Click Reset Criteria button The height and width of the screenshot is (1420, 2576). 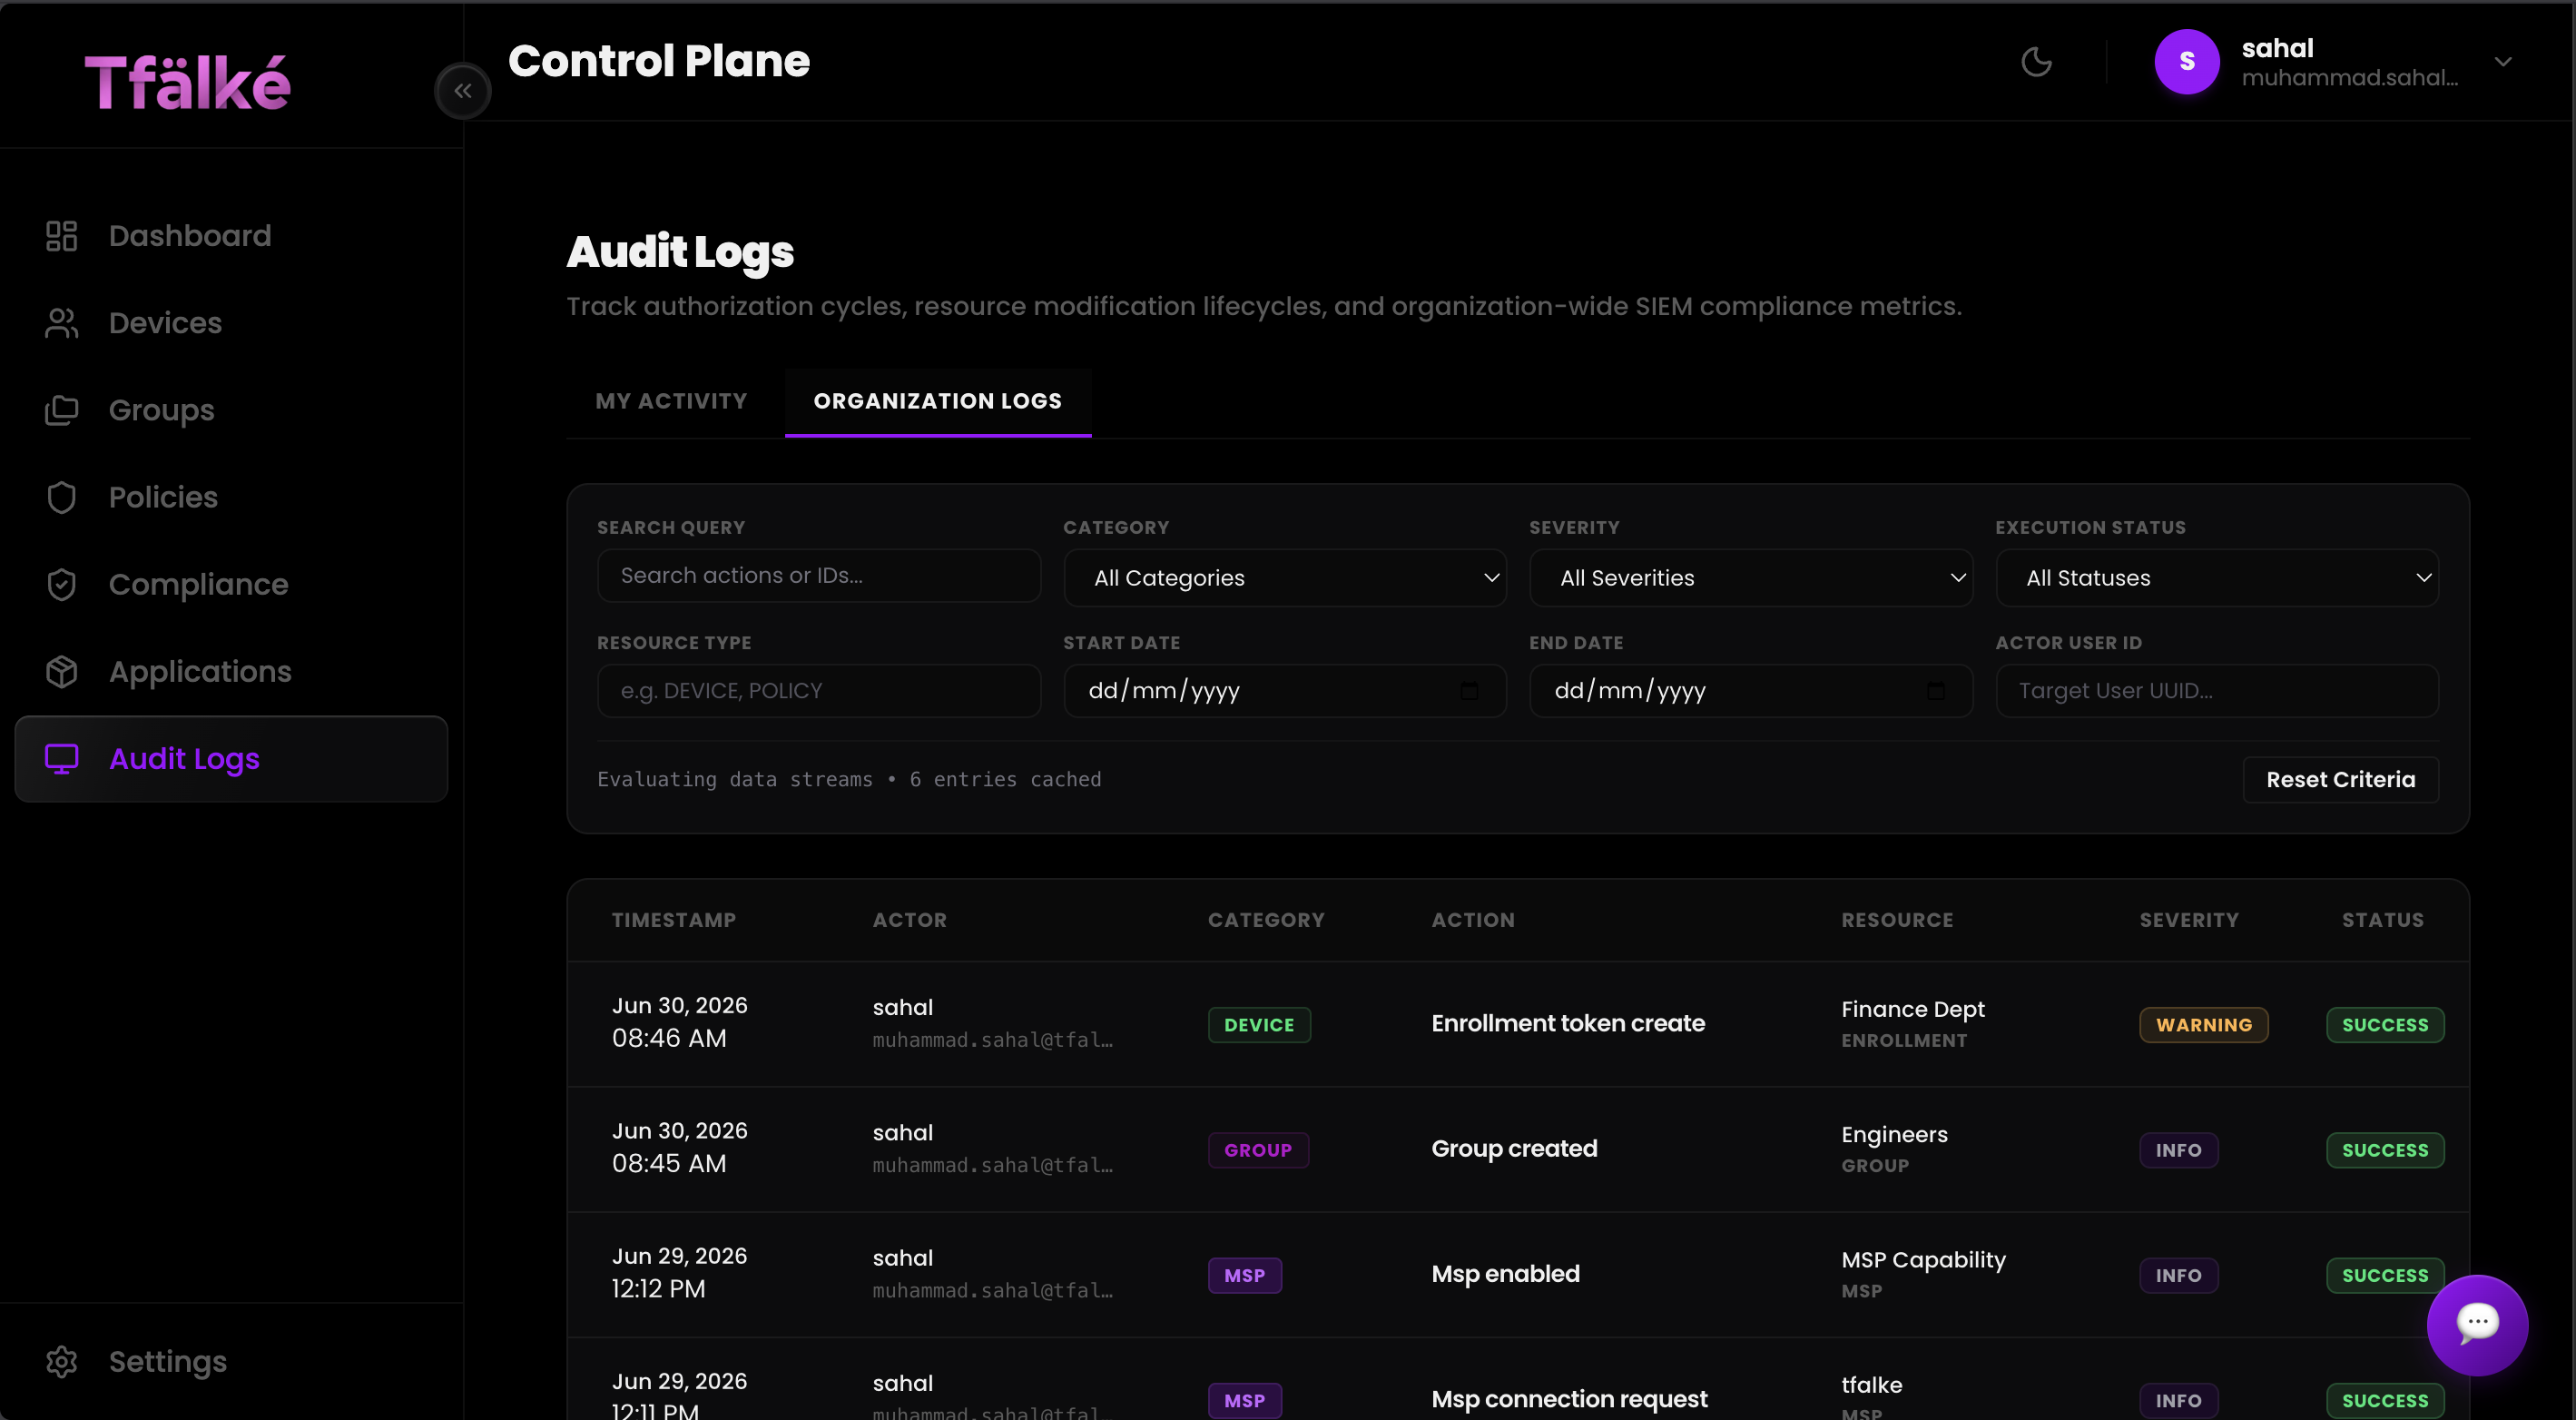click(x=2340, y=779)
